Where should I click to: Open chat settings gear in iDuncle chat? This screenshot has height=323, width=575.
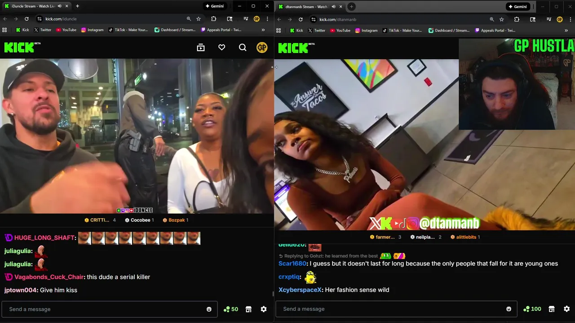(x=264, y=309)
